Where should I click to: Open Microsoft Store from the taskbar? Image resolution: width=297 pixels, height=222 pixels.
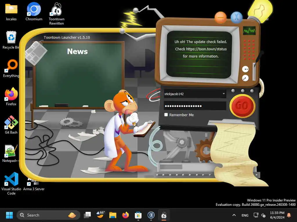[138, 215]
